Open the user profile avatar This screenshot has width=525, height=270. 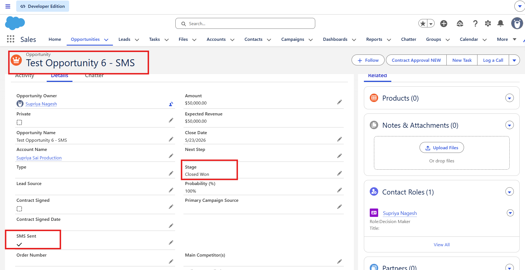[517, 23]
